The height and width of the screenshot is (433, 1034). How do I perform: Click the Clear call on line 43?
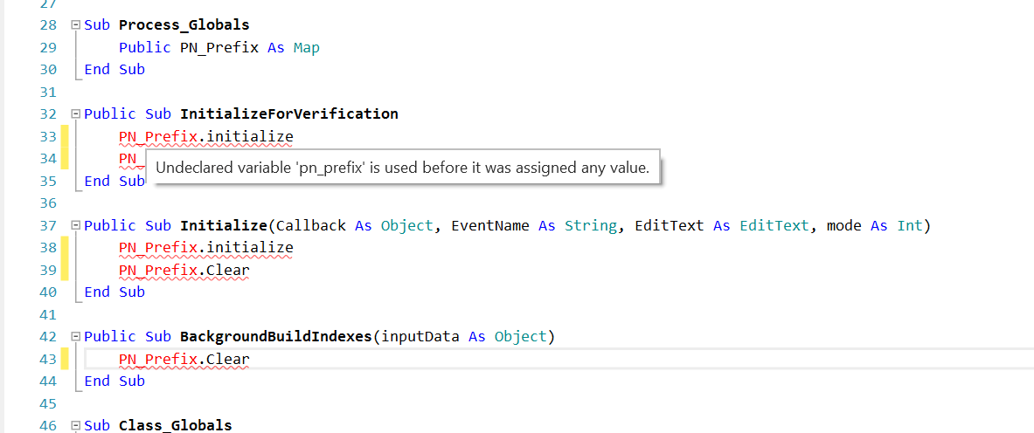coord(227,360)
